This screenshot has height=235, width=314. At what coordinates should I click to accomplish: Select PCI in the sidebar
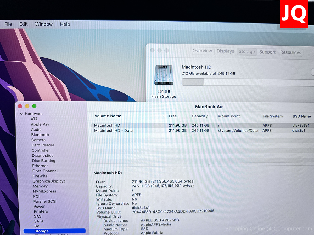(36, 196)
